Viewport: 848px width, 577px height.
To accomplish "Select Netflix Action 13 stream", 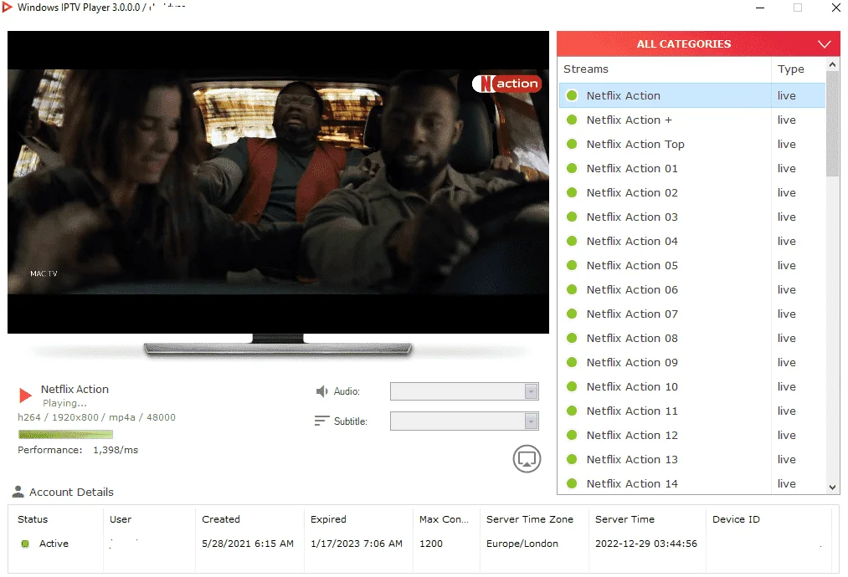I will (692, 459).
